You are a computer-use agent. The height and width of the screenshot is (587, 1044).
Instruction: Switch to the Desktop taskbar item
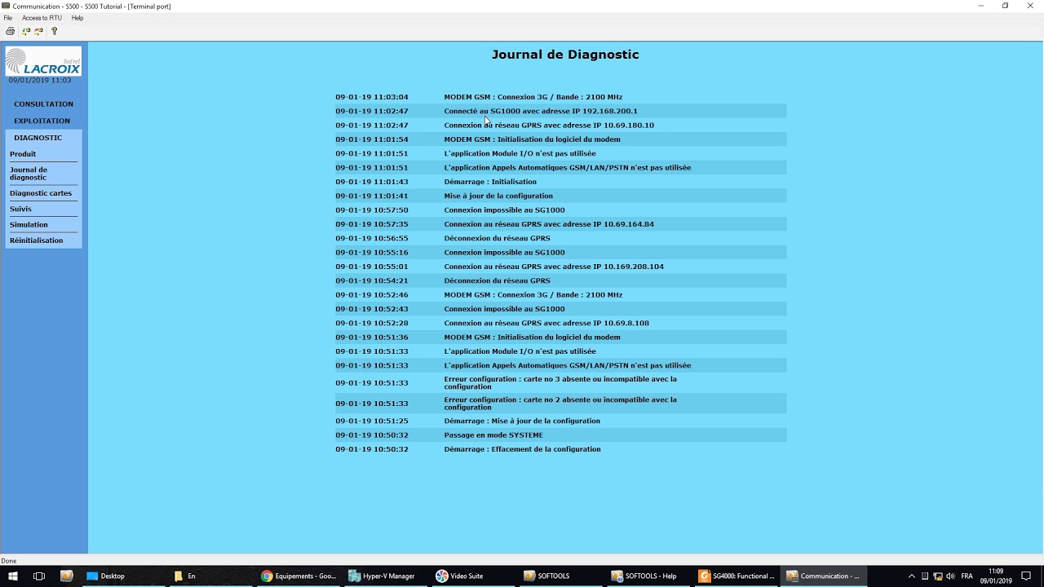(x=122, y=576)
